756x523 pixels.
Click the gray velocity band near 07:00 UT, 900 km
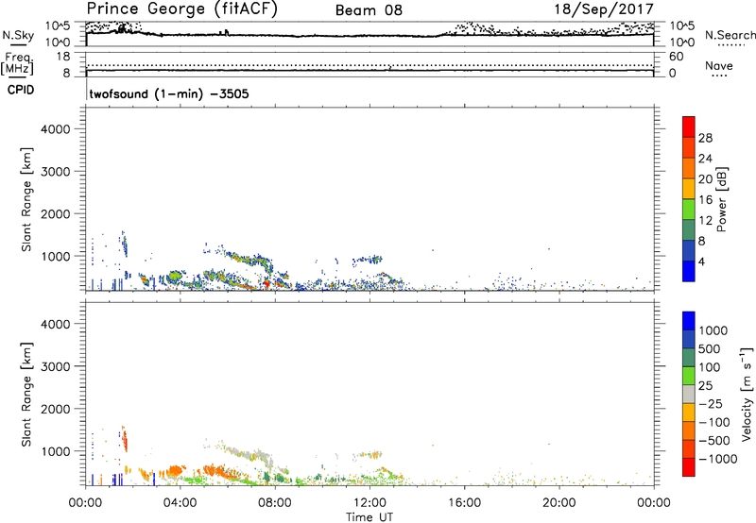[x=251, y=456]
